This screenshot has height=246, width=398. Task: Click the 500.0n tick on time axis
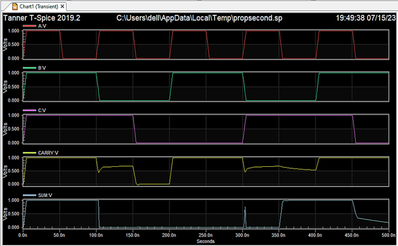click(x=388, y=235)
